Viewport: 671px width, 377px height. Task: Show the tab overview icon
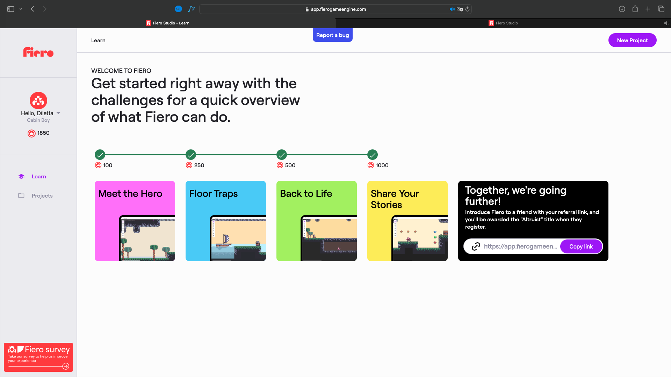(661, 9)
